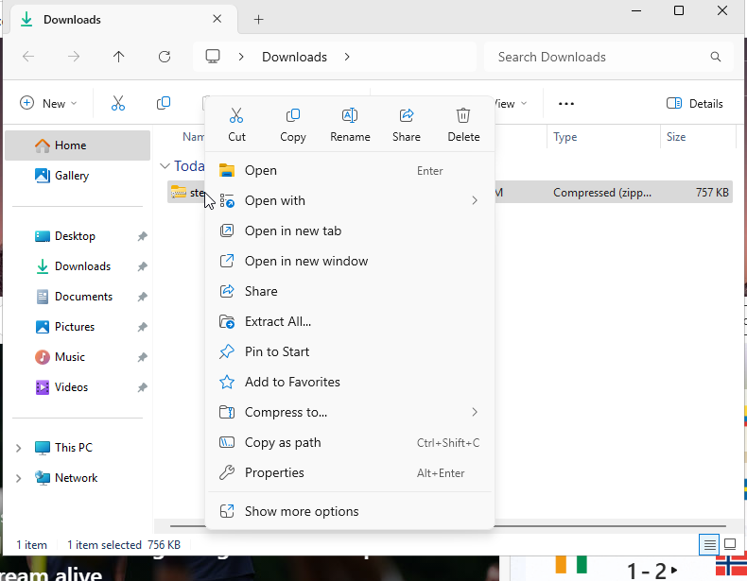747x581 pixels.
Task: Click Delete trash icon in context menu
Action: coord(463,115)
